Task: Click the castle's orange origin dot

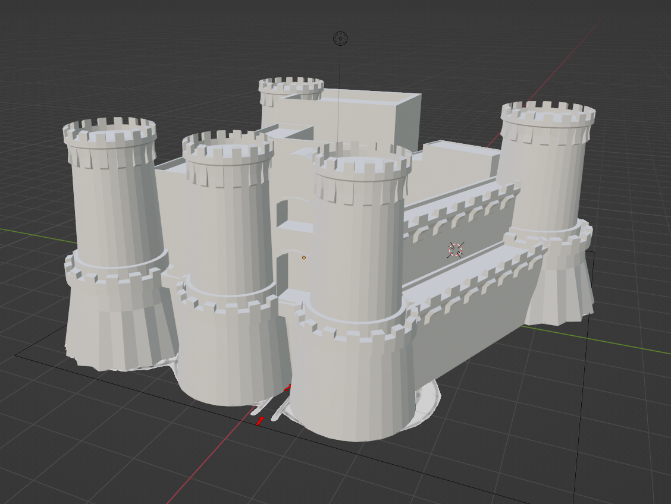Action: (304, 258)
